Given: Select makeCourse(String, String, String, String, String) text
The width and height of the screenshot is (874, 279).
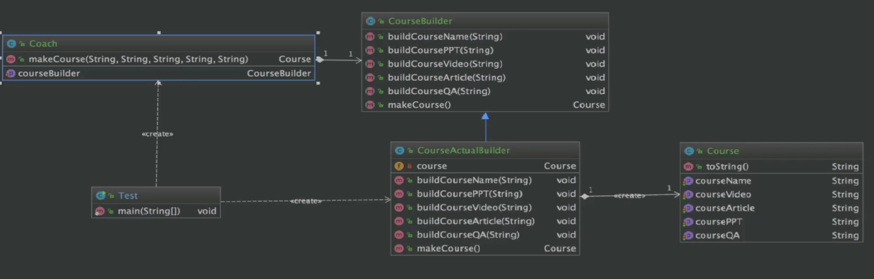Looking at the screenshot, I should click(138, 59).
